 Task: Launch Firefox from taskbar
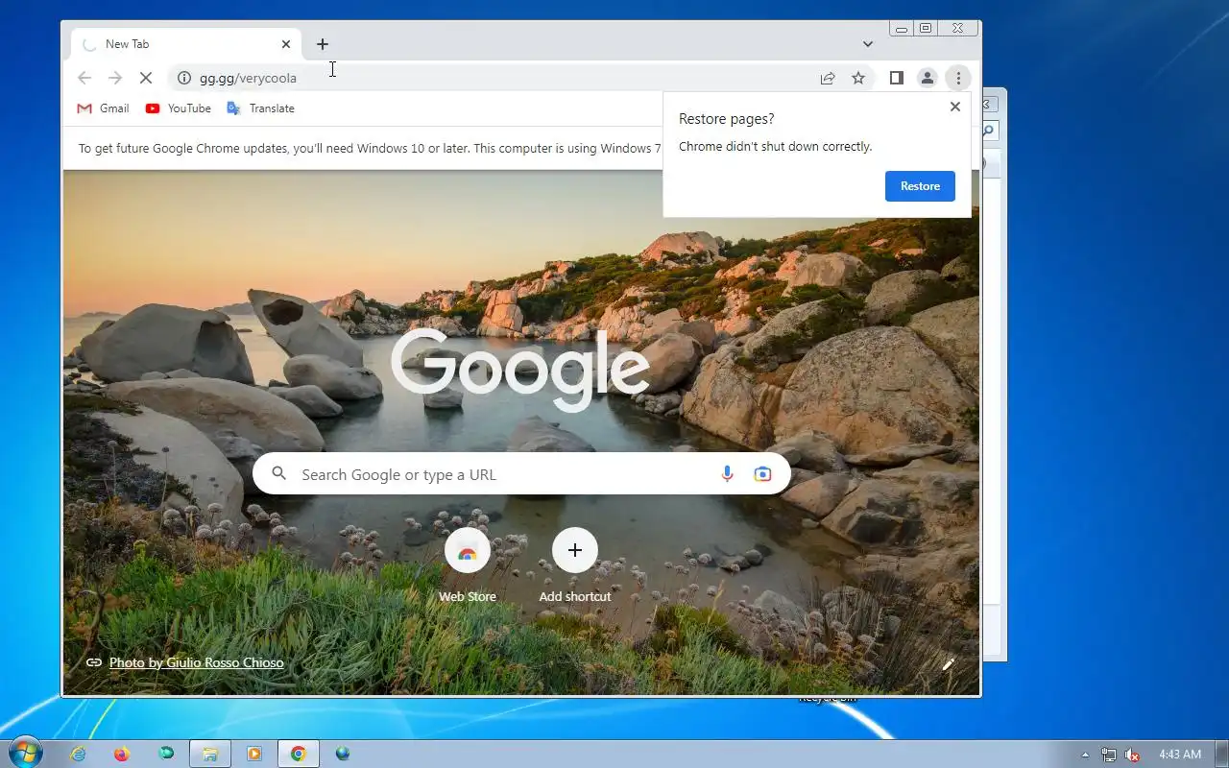(x=121, y=755)
